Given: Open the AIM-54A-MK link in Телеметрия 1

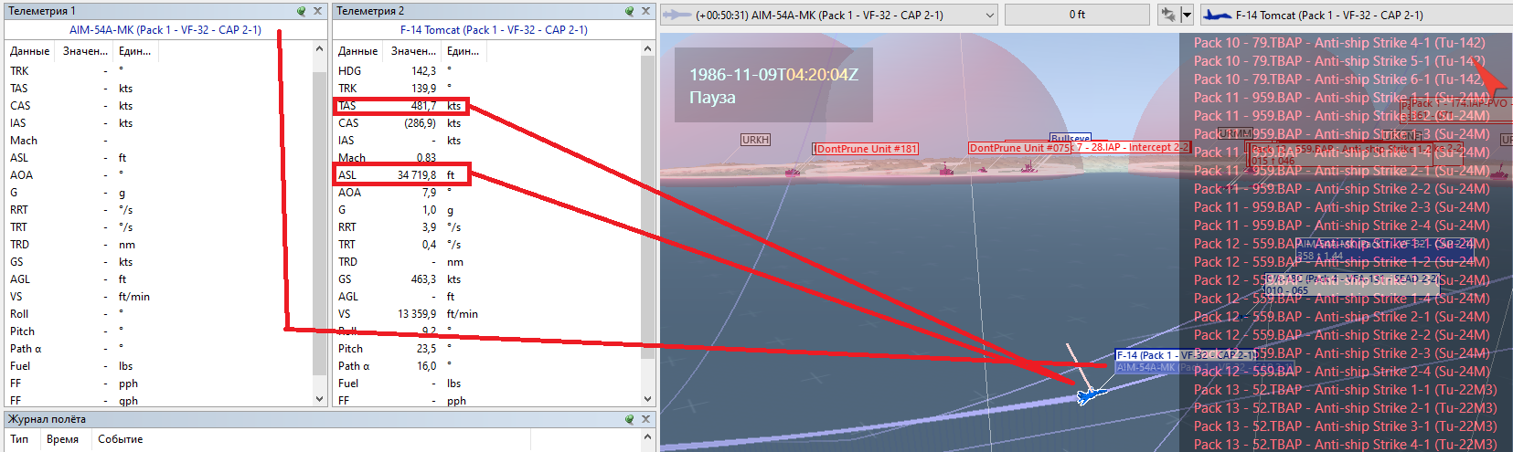Looking at the screenshot, I should point(165,30).
